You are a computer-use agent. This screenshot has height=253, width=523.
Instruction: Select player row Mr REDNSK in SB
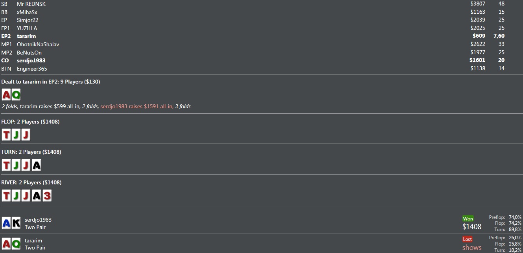[x=261, y=4]
